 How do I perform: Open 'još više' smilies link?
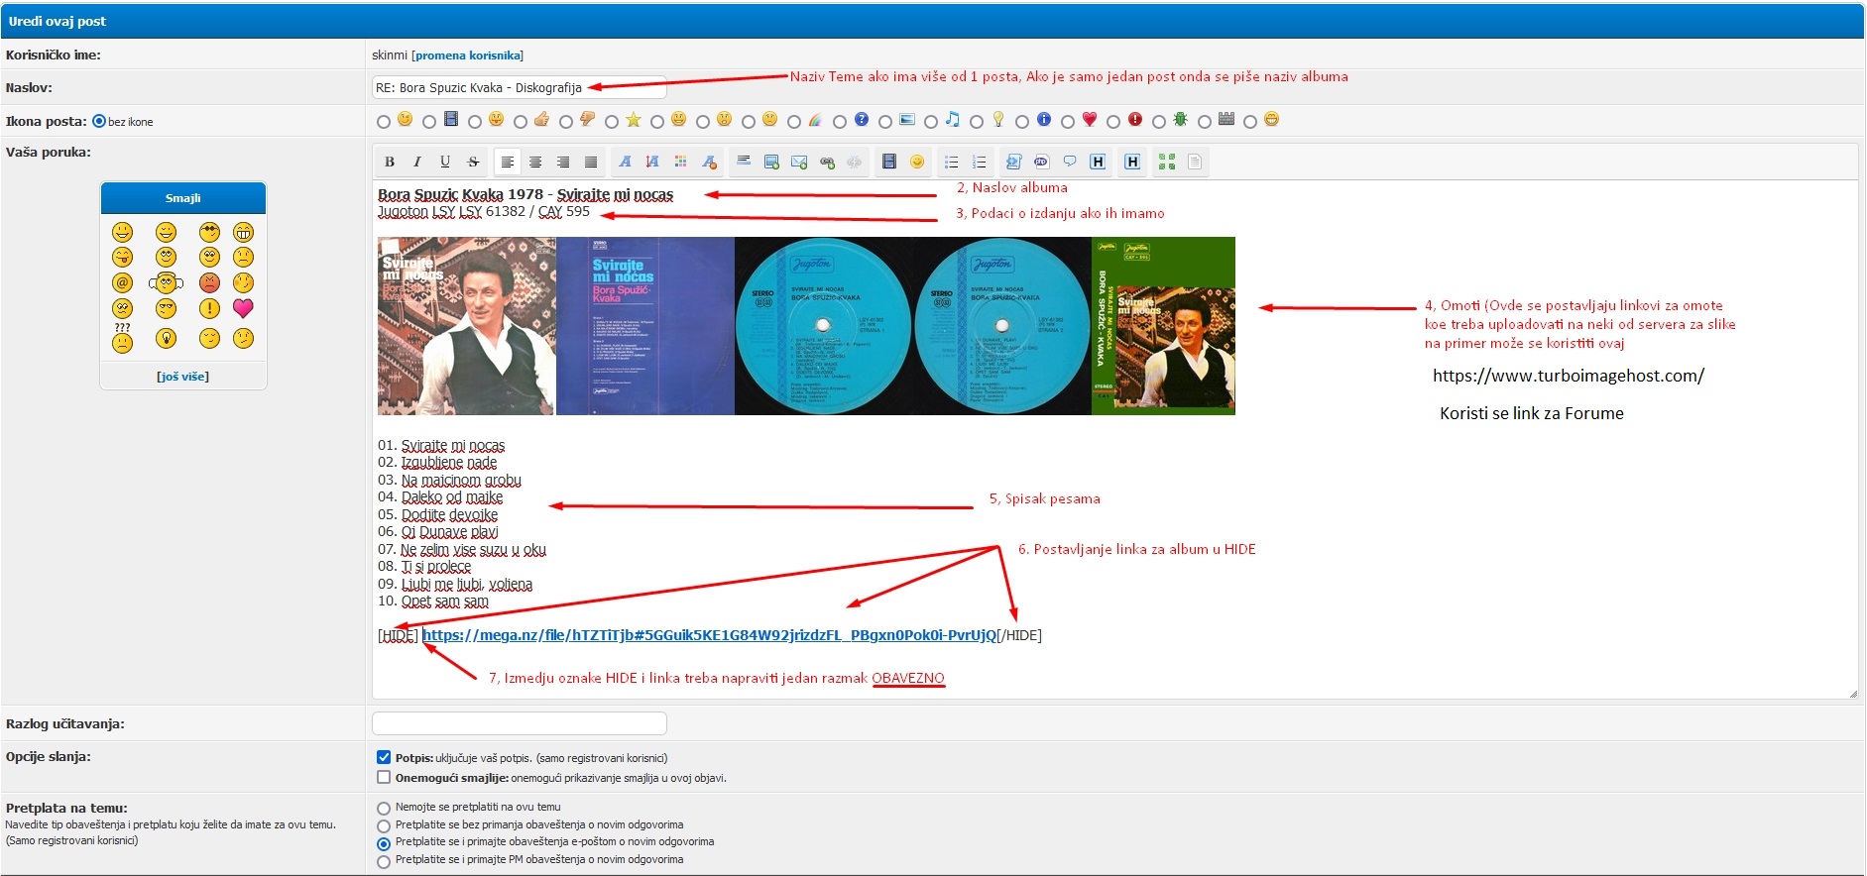(182, 377)
